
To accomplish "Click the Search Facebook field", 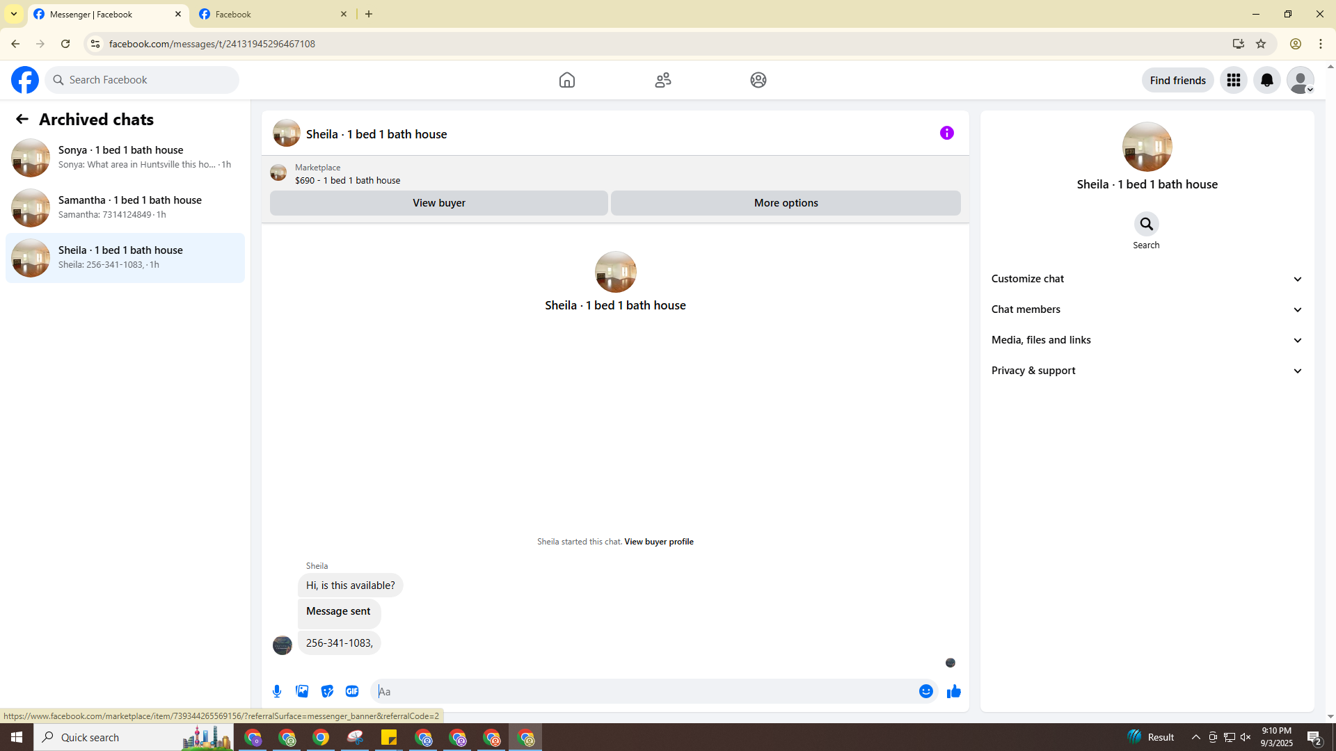I will pos(142,80).
